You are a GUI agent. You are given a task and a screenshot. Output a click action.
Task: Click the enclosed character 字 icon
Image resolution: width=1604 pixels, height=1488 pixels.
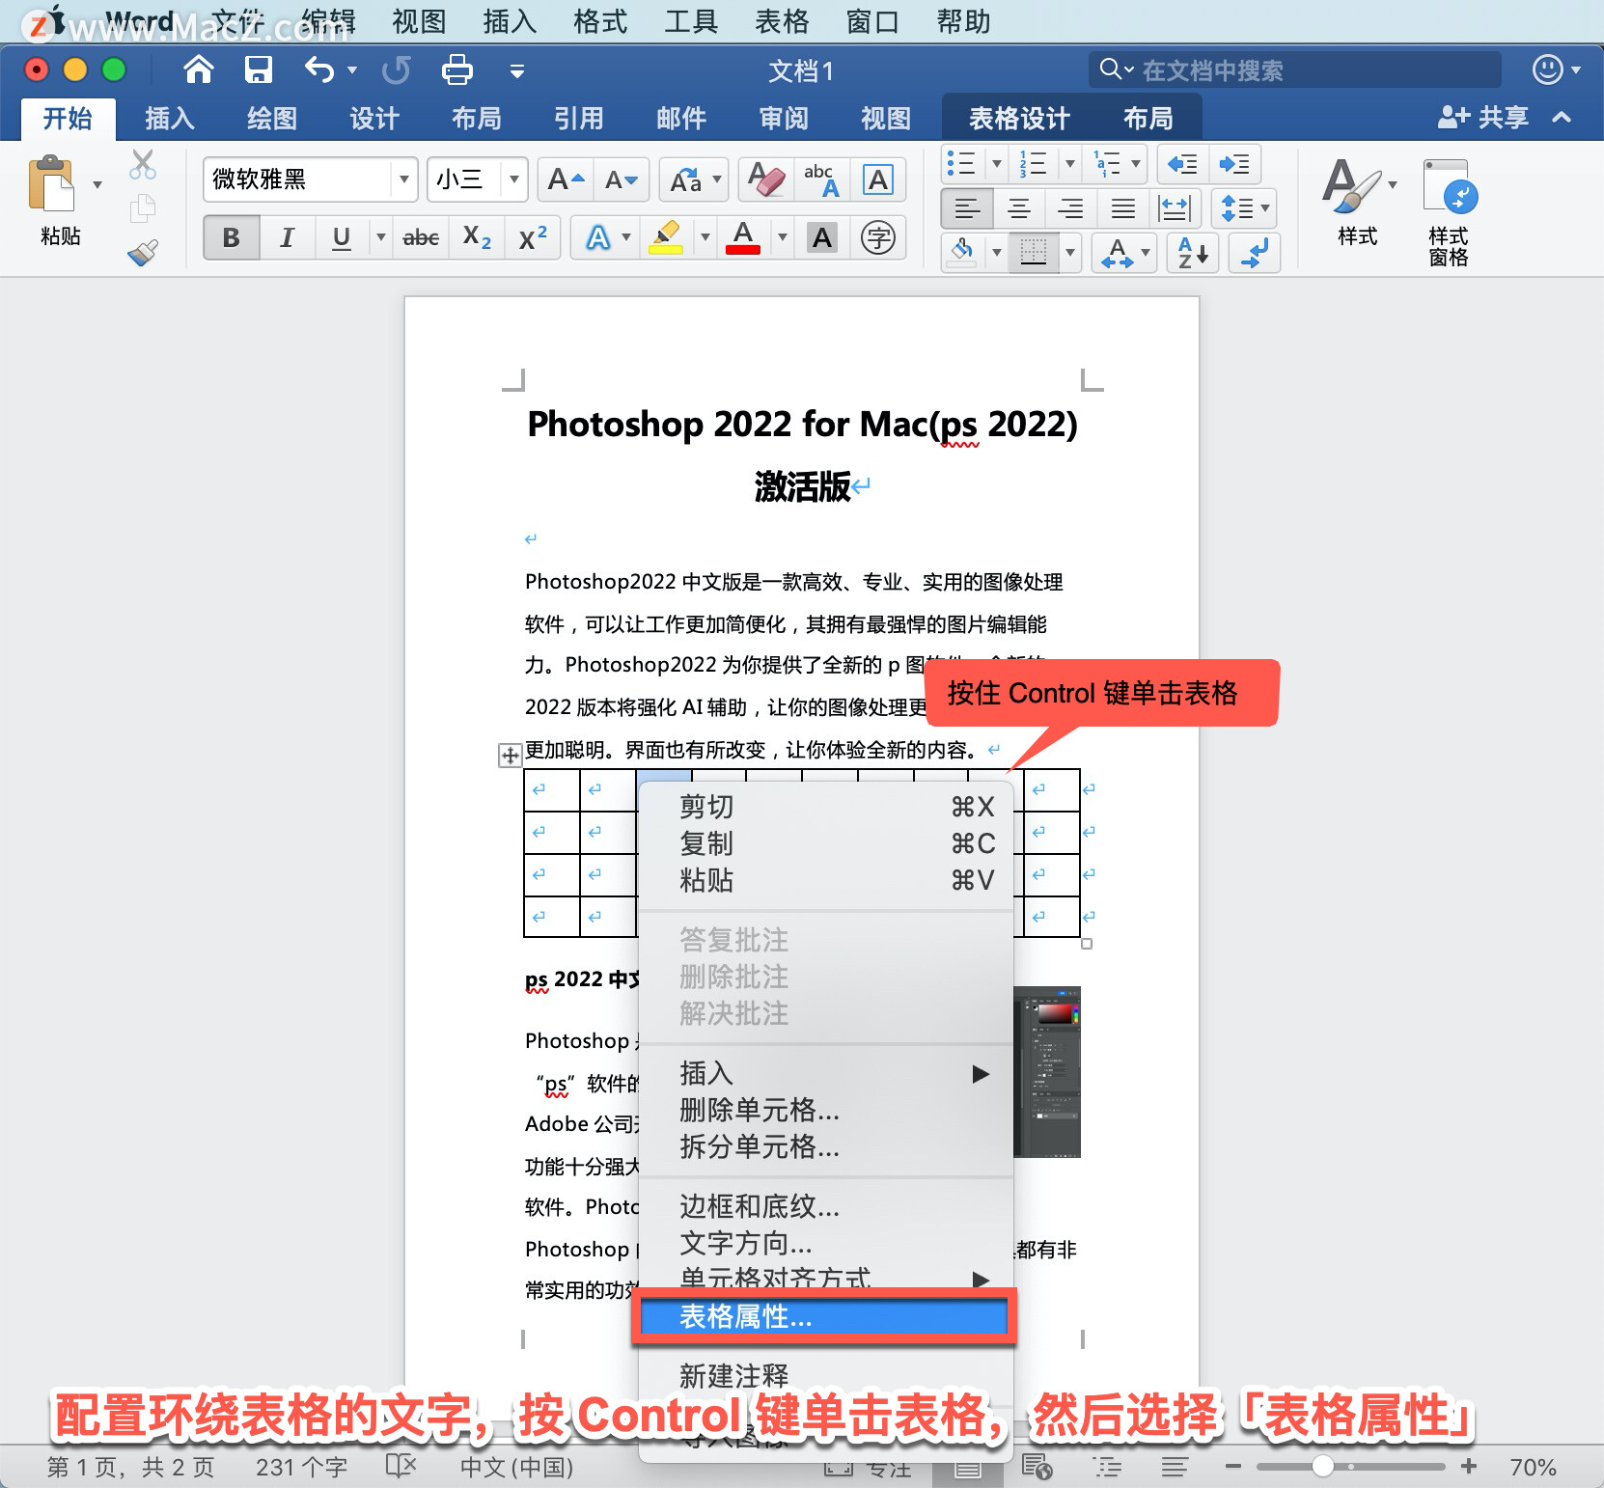pyautogui.click(x=877, y=237)
